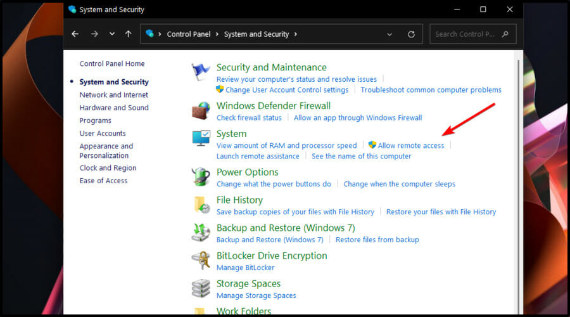Open the Storage Spaces drives icon
Viewport: 570px width, 317px height.
click(x=201, y=288)
